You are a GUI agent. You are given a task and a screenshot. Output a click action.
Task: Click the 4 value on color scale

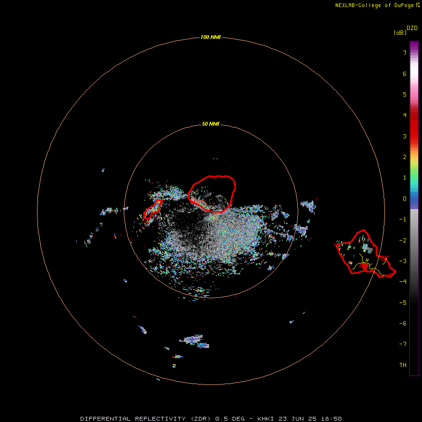[405, 115]
